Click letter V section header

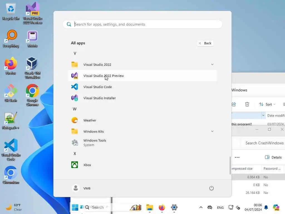(x=75, y=53)
